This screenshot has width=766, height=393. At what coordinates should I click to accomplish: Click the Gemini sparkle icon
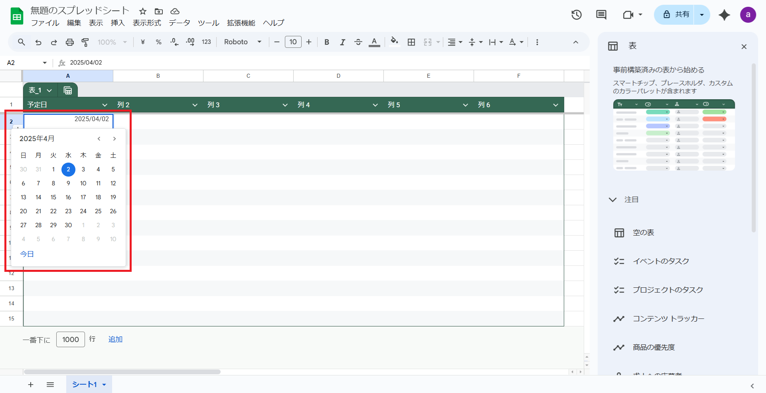pyautogui.click(x=724, y=15)
